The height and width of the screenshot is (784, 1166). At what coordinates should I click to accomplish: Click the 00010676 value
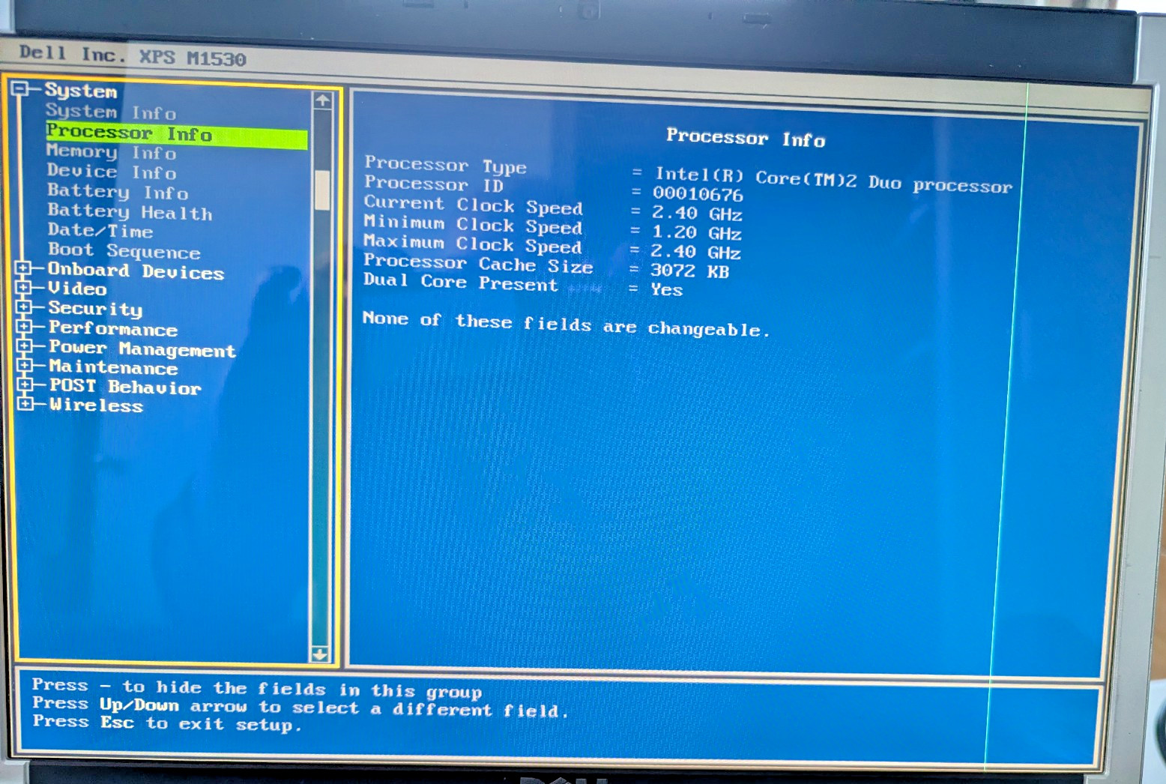tap(698, 195)
